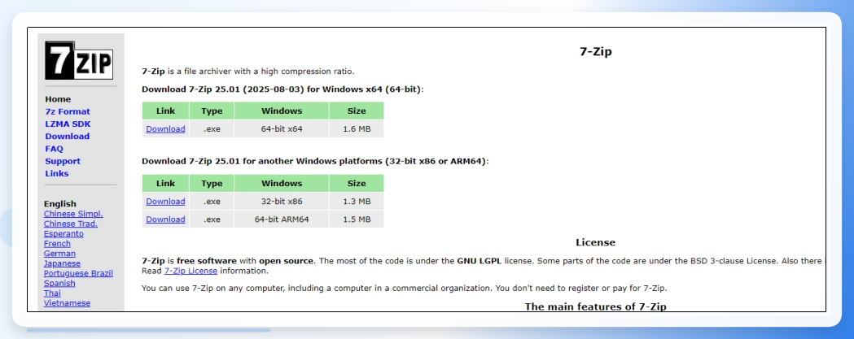Go to the LZMA SDK page
The height and width of the screenshot is (339, 854).
coord(68,124)
